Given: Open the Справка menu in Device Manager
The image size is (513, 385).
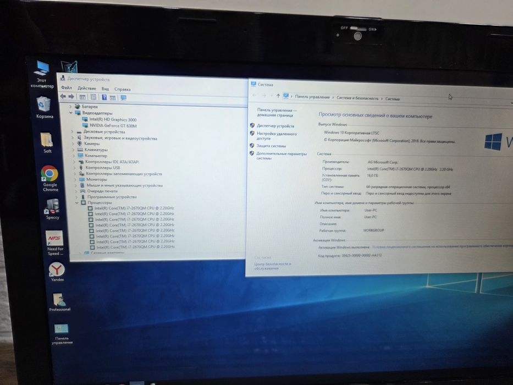Looking at the screenshot, I should tap(123, 89).
